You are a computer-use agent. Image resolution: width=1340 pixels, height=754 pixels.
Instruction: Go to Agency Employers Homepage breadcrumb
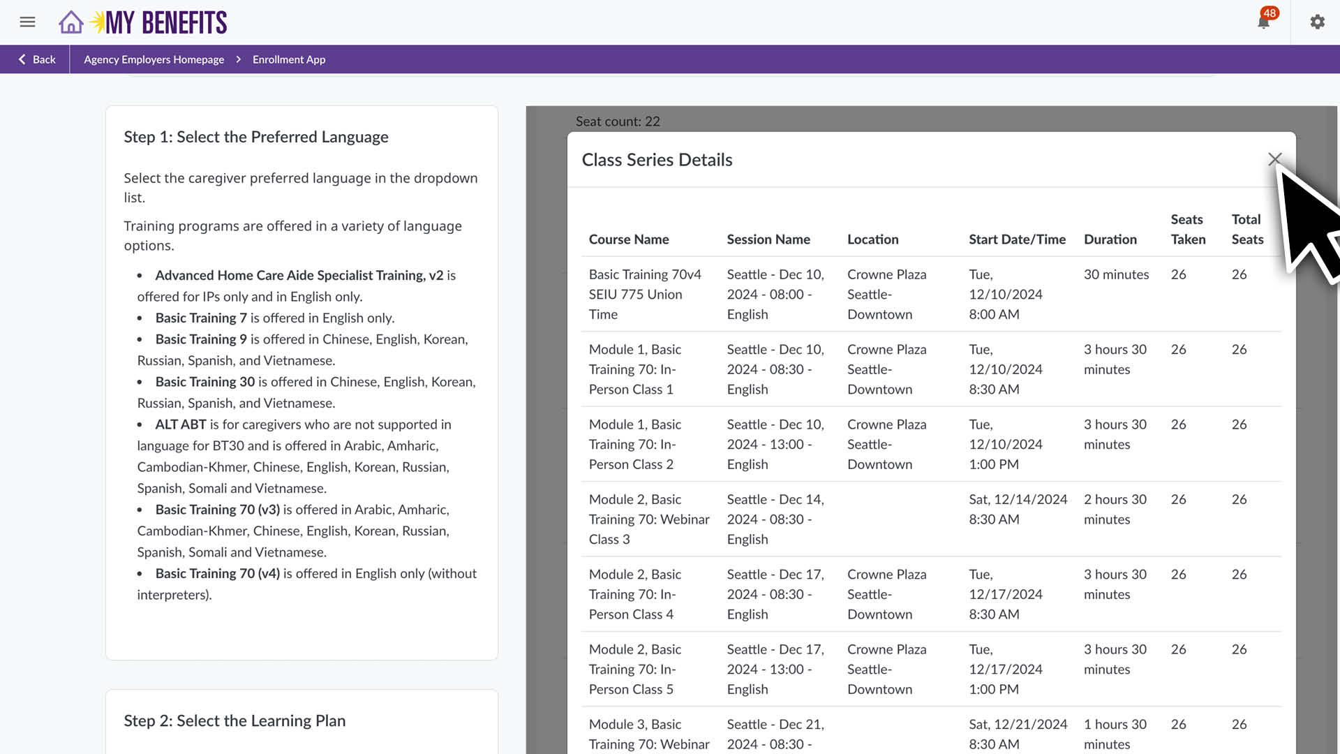(x=154, y=59)
